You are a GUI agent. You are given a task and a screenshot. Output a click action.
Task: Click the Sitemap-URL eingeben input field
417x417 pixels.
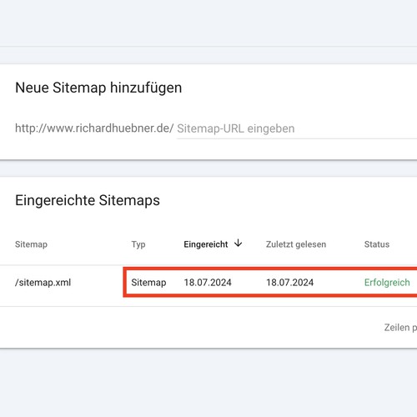(x=297, y=128)
